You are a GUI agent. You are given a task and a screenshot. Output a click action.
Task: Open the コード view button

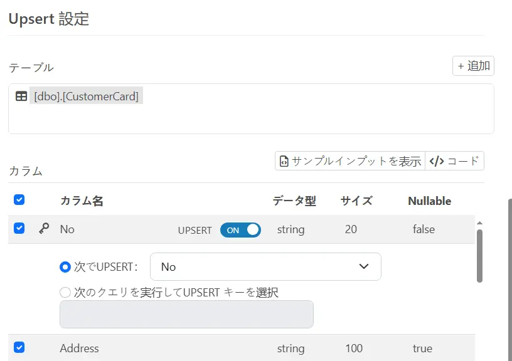pos(454,161)
